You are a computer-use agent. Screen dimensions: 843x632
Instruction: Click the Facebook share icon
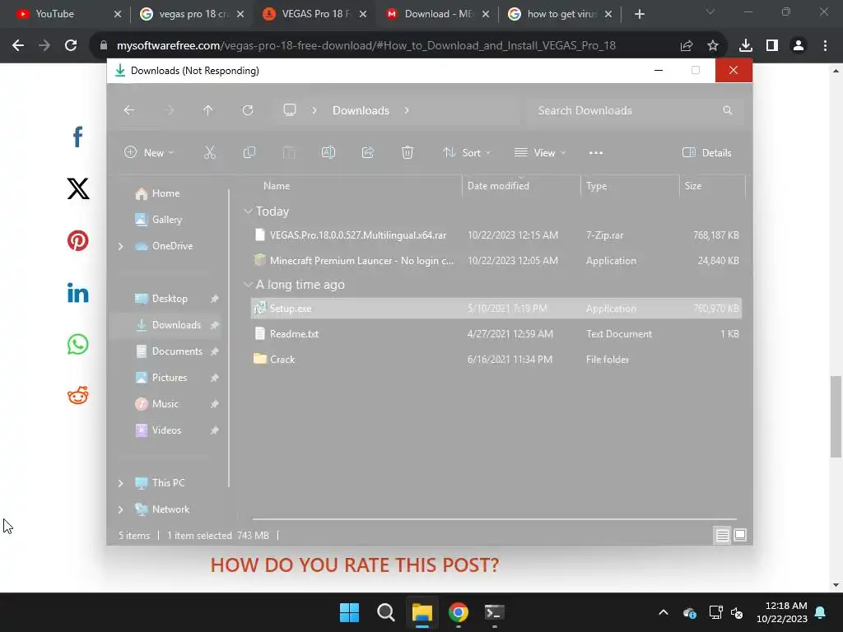click(78, 137)
